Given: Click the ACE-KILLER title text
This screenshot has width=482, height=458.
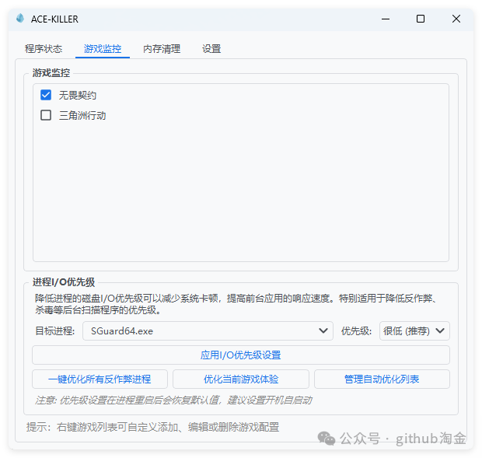Looking at the screenshot, I should (54, 19).
